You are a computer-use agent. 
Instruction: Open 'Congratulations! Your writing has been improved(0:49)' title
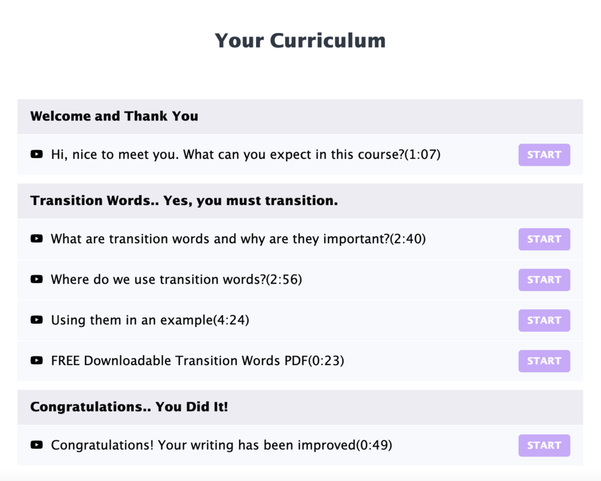[x=221, y=445]
